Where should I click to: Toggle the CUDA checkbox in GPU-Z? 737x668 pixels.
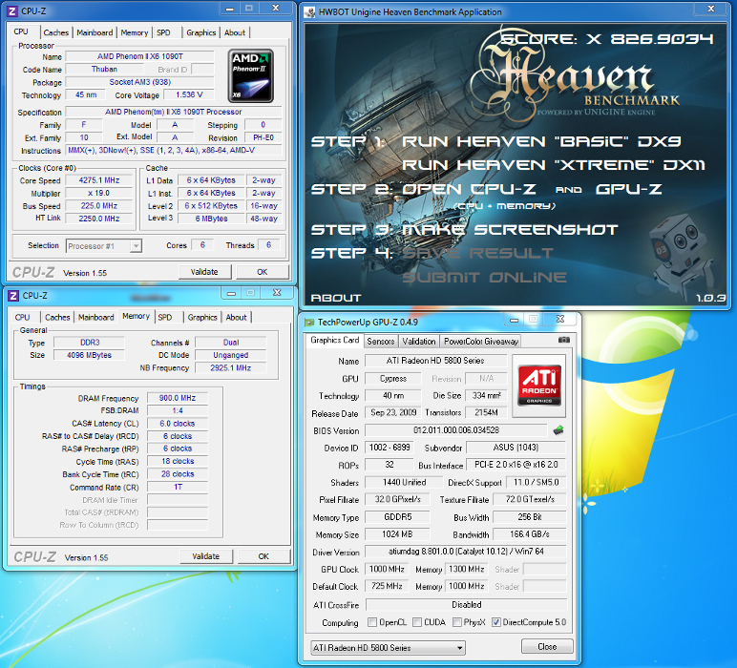point(417,622)
